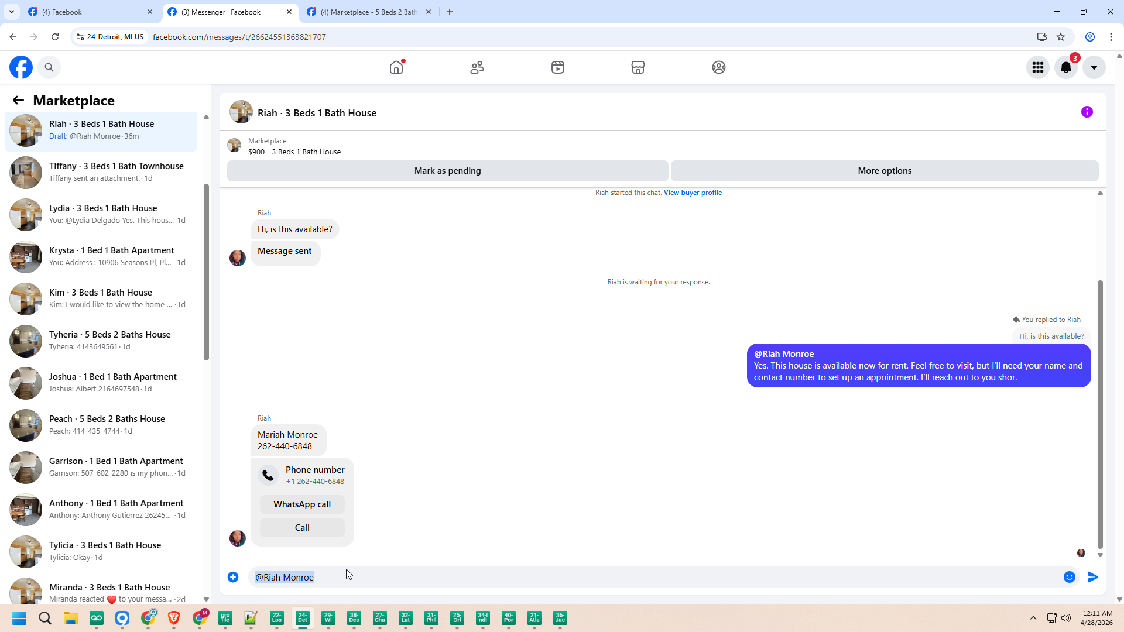Click the Mark as pending button
This screenshot has width=1124, height=632.
point(448,171)
